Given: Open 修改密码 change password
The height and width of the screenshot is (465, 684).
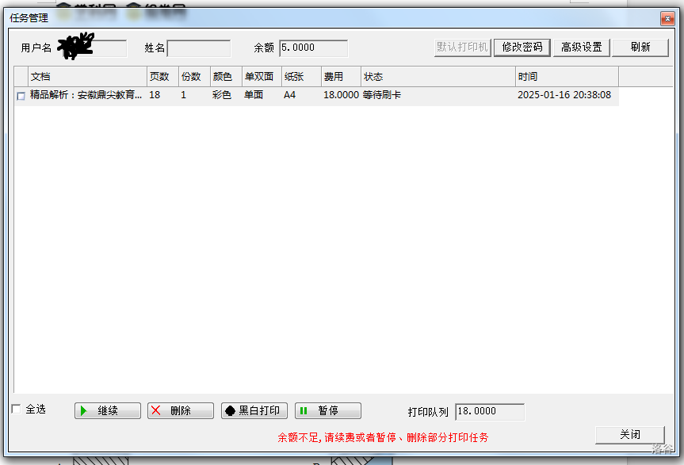Looking at the screenshot, I should click(x=522, y=48).
